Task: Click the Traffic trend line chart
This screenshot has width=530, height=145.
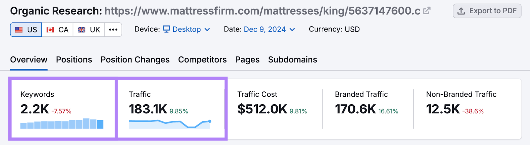Action: [x=170, y=124]
